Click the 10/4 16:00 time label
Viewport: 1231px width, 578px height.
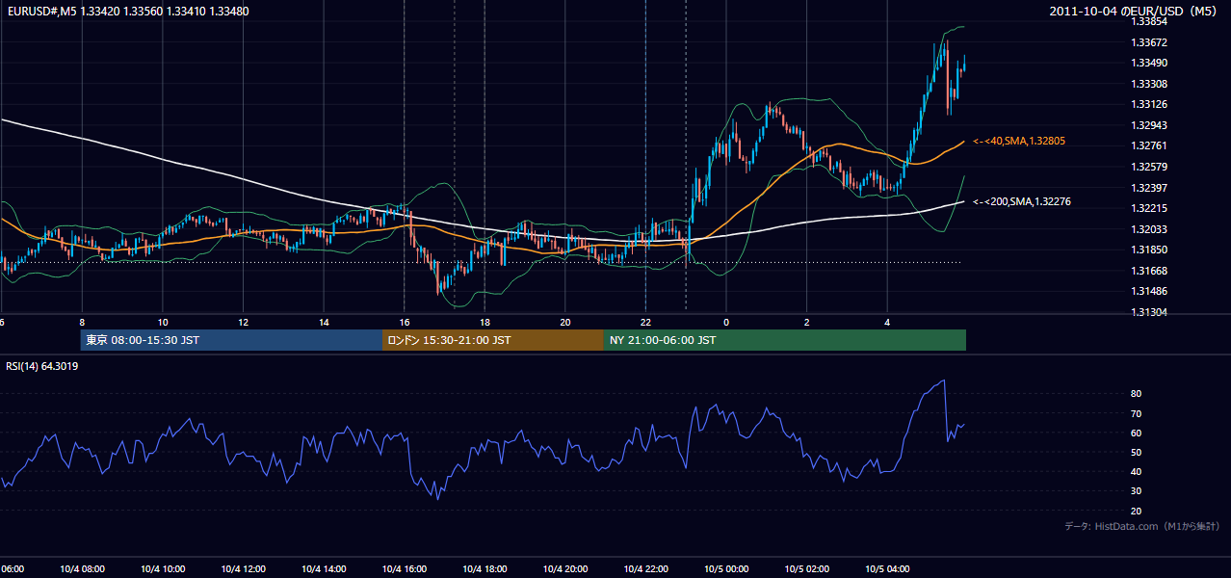pyautogui.click(x=405, y=569)
